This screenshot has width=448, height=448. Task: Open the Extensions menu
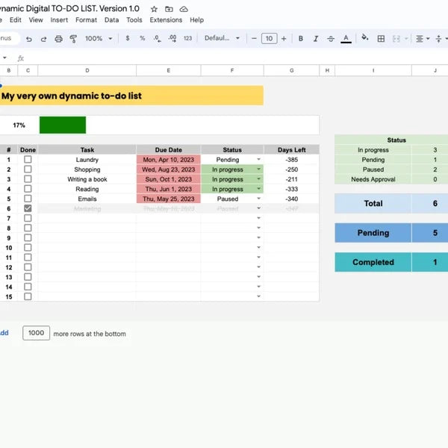pos(166,20)
